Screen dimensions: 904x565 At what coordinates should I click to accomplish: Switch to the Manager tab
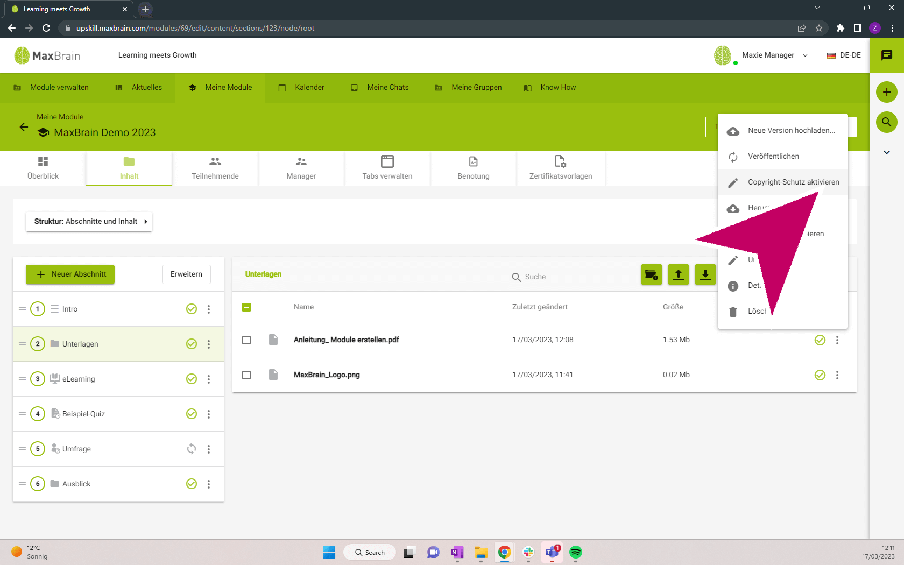(x=301, y=168)
